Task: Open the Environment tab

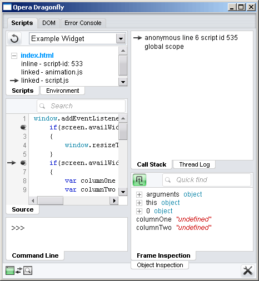Action: tap(63, 91)
